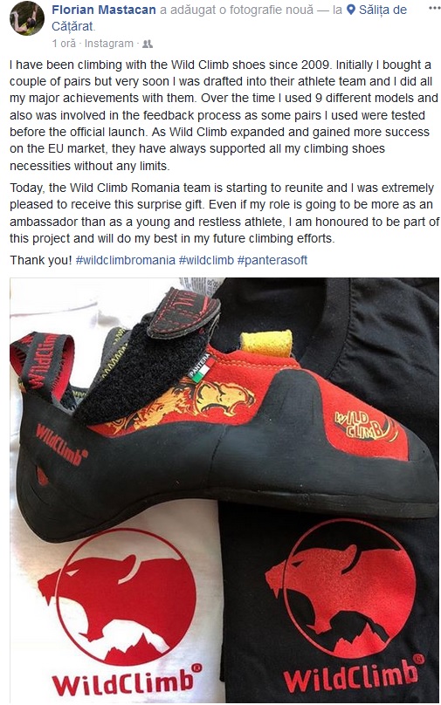
Task: Open the '1 oră' post timestamp
Action: [x=64, y=44]
